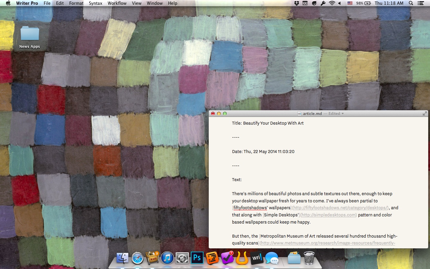Click the 'Simple Desktops' link text
This screenshot has width=430, height=269.
coord(281,215)
